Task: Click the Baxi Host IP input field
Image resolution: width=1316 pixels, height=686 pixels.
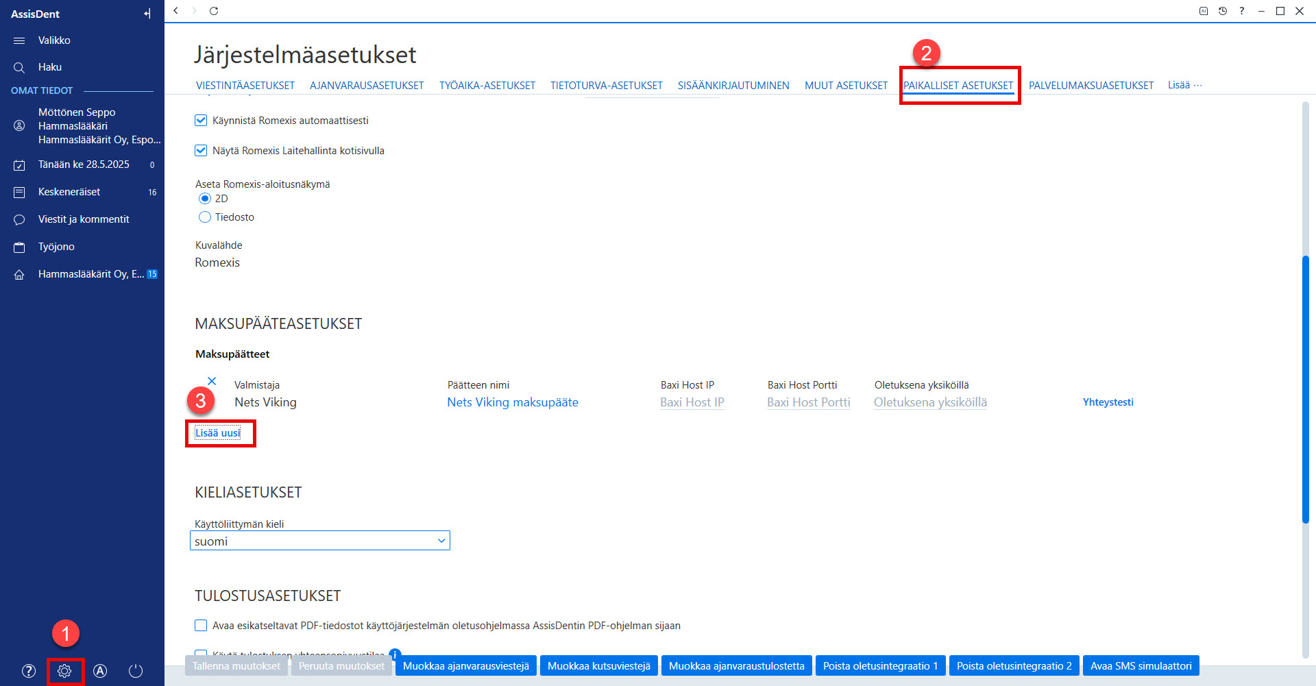Action: point(692,402)
